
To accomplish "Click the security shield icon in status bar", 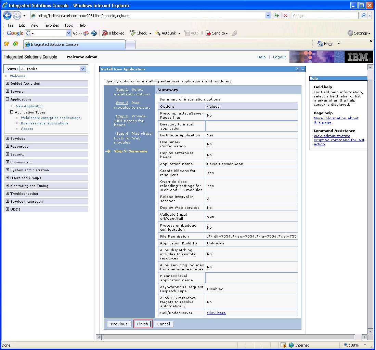I will [x=283, y=345].
